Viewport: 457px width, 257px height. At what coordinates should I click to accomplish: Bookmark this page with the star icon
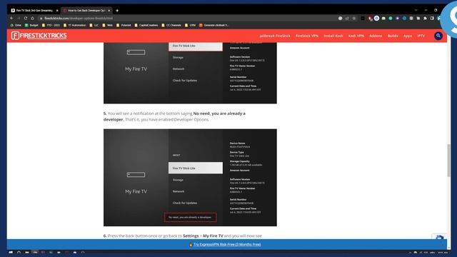(x=354, y=18)
